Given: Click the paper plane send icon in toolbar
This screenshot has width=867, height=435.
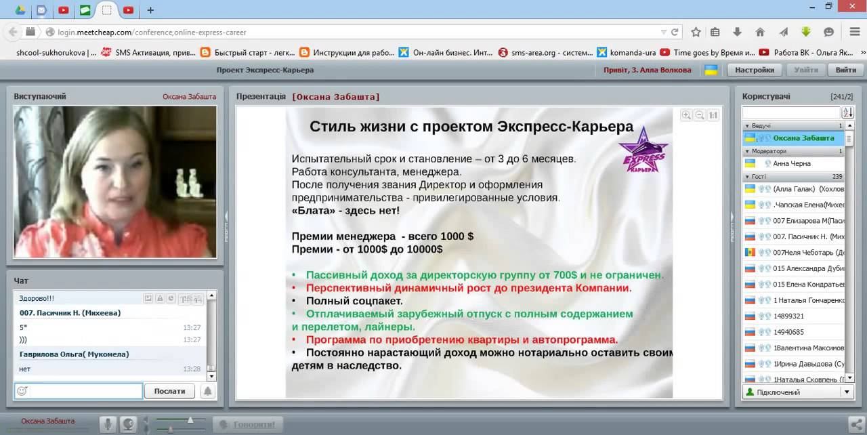Looking at the screenshot, I should 783,32.
